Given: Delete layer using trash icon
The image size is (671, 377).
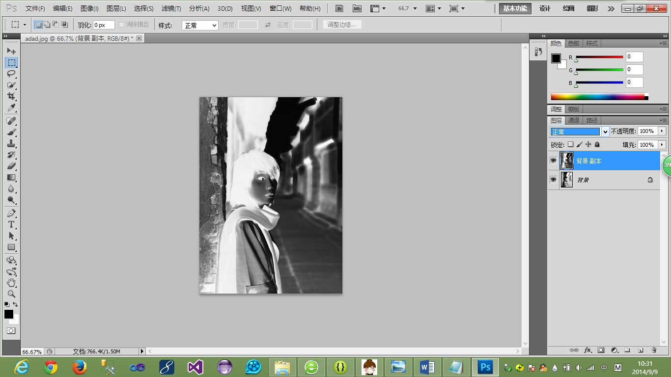Looking at the screenshot, I should click(654, 350).
